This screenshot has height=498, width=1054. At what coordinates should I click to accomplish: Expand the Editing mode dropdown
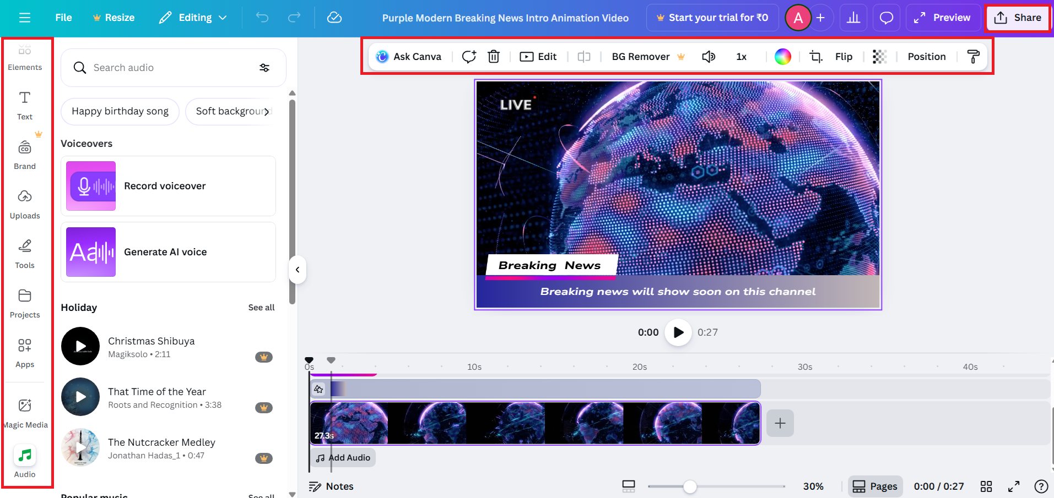193,18
